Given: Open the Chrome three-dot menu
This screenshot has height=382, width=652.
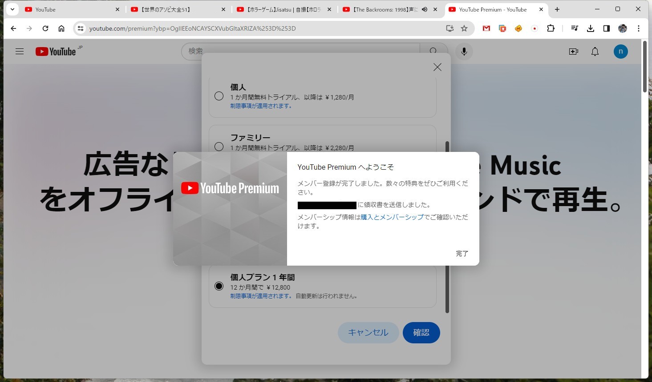Looking at the screenshot, I should [x=639, y=28].
